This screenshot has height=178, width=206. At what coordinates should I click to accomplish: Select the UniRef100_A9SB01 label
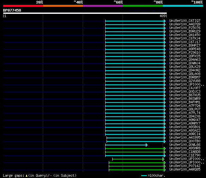(x=185, y=127)
